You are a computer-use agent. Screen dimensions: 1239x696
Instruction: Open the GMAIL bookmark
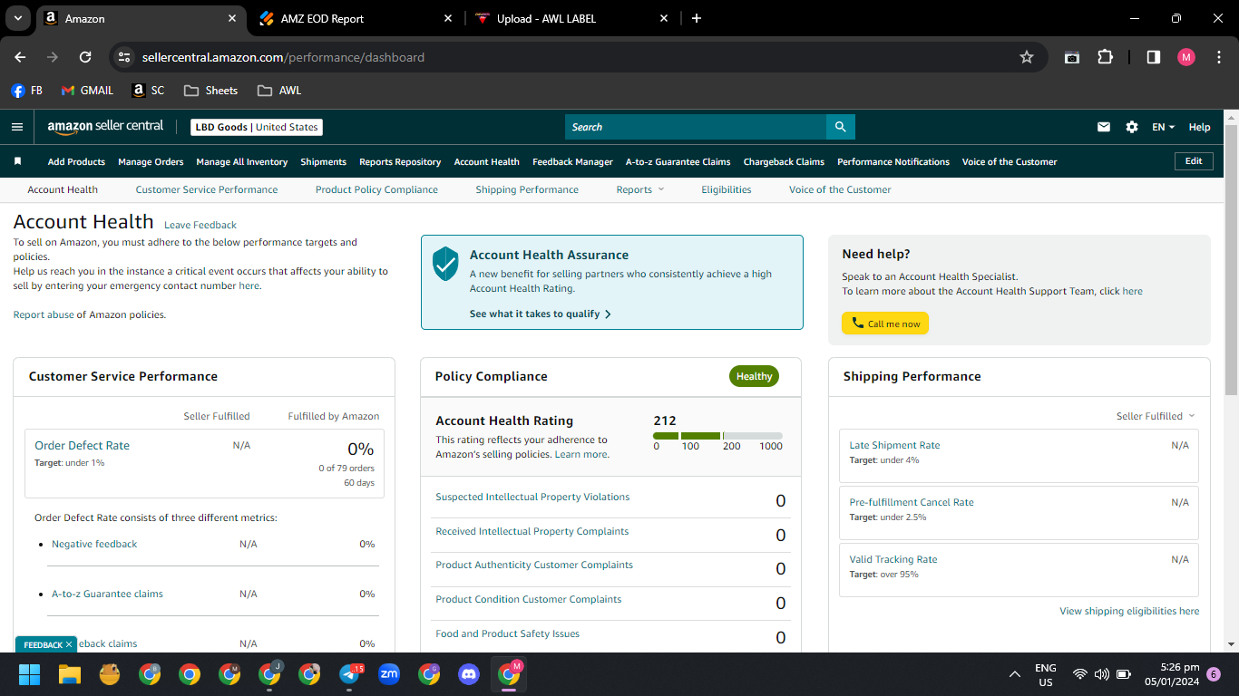87,91
